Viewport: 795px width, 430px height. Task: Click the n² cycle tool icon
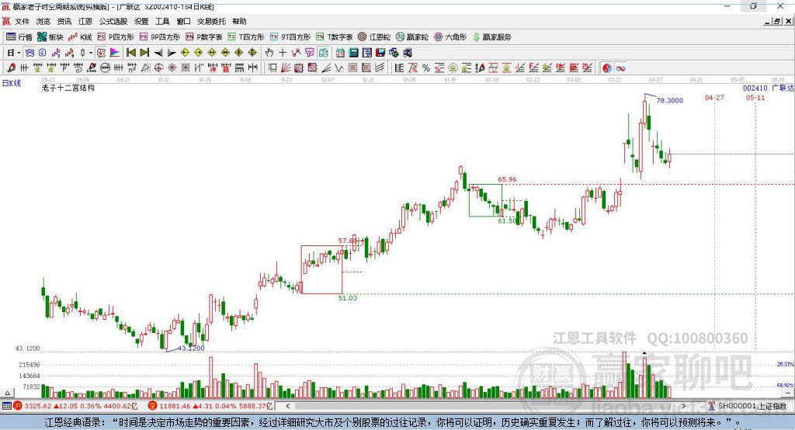coord(132,68)
